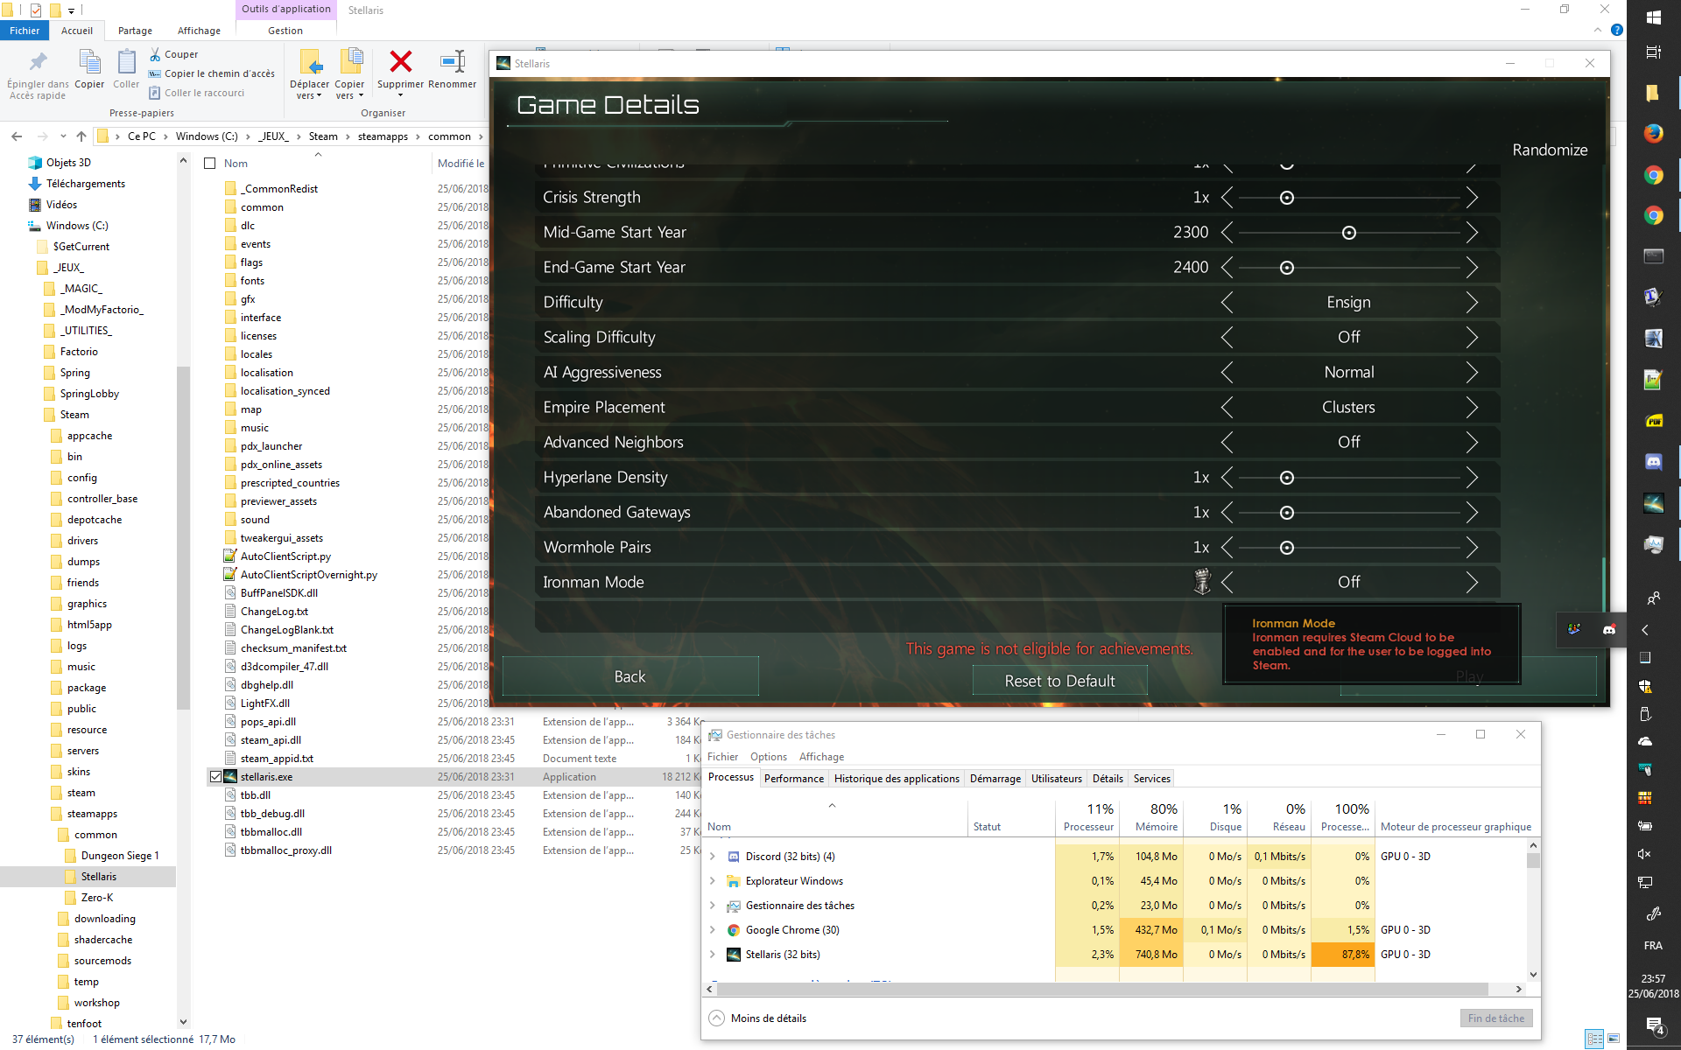This screenshot has width=1681, height=1050.
Task: Increase Mid-Game Start Year with right arrow
Action: (x=1472, y=233)
